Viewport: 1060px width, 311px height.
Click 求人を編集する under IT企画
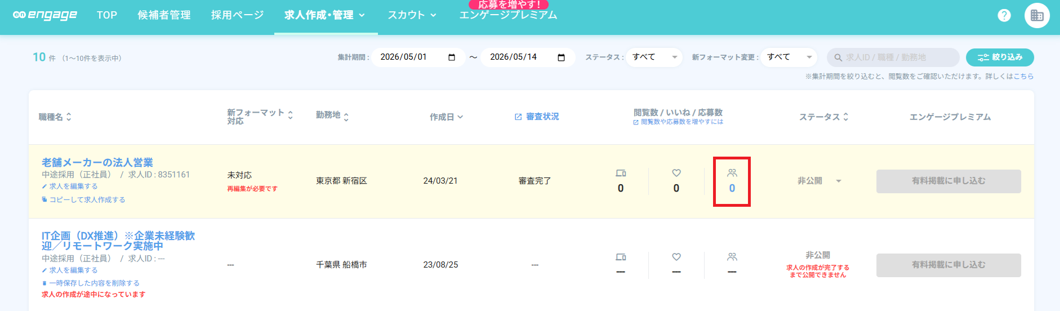click(70, 270)
